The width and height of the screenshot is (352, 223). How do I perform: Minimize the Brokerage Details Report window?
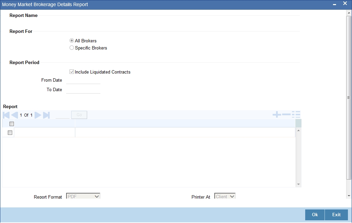click(334, 4)
